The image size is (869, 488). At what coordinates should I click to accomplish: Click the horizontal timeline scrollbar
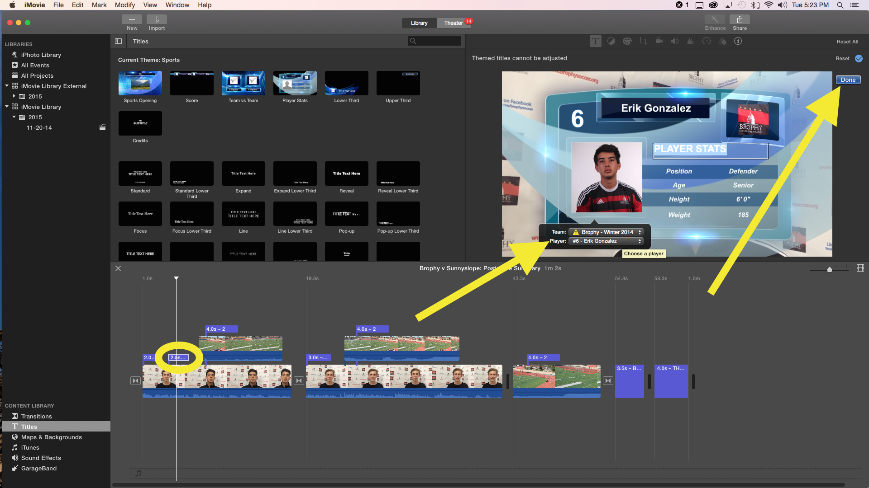coord(478,485)
